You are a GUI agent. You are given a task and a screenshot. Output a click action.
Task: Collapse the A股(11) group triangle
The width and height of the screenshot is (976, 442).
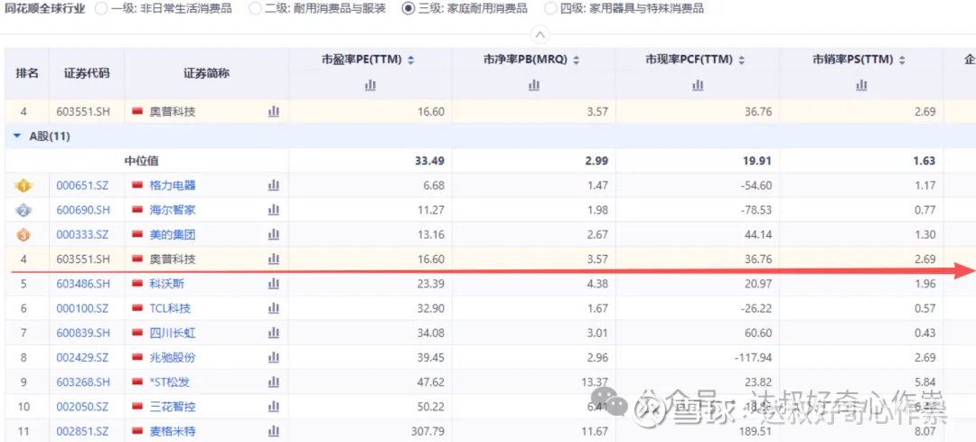pyautogui.click(x=17, y=136)
